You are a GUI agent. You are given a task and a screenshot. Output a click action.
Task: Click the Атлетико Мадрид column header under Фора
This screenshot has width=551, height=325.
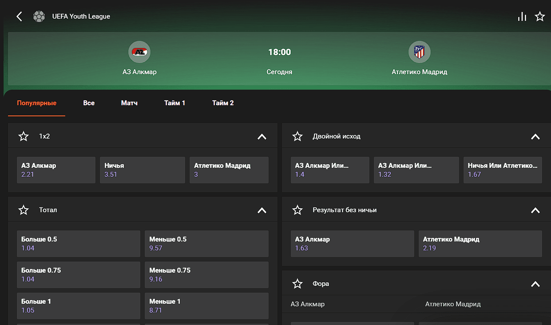(x=453, y=305)
